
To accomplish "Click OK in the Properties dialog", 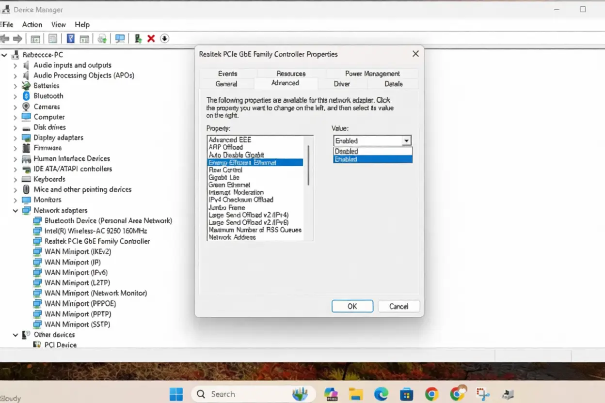I will [x=352, y=306].
